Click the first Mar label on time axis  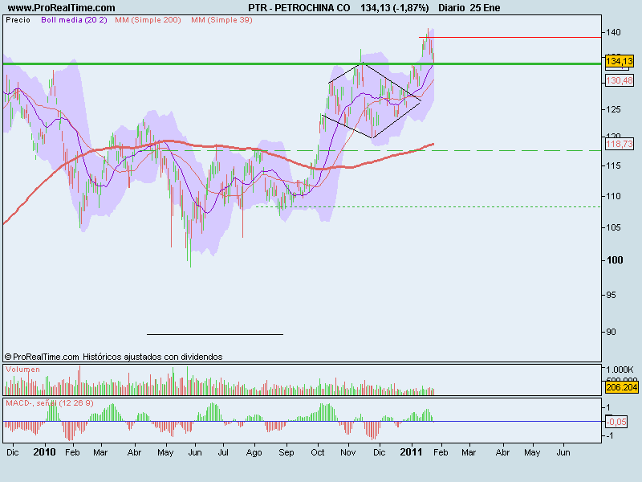100,452
